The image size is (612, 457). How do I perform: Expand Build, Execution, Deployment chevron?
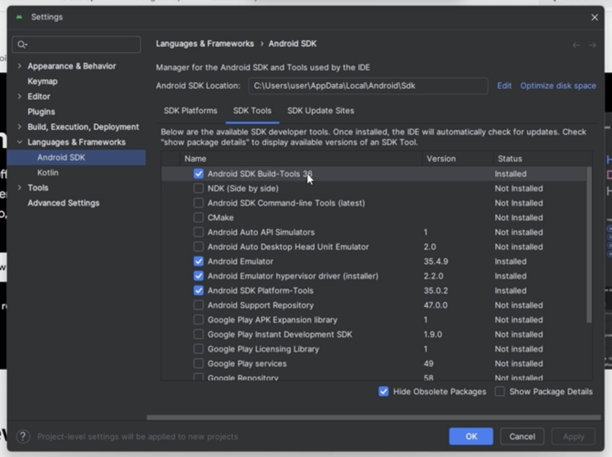click(20, 127)
